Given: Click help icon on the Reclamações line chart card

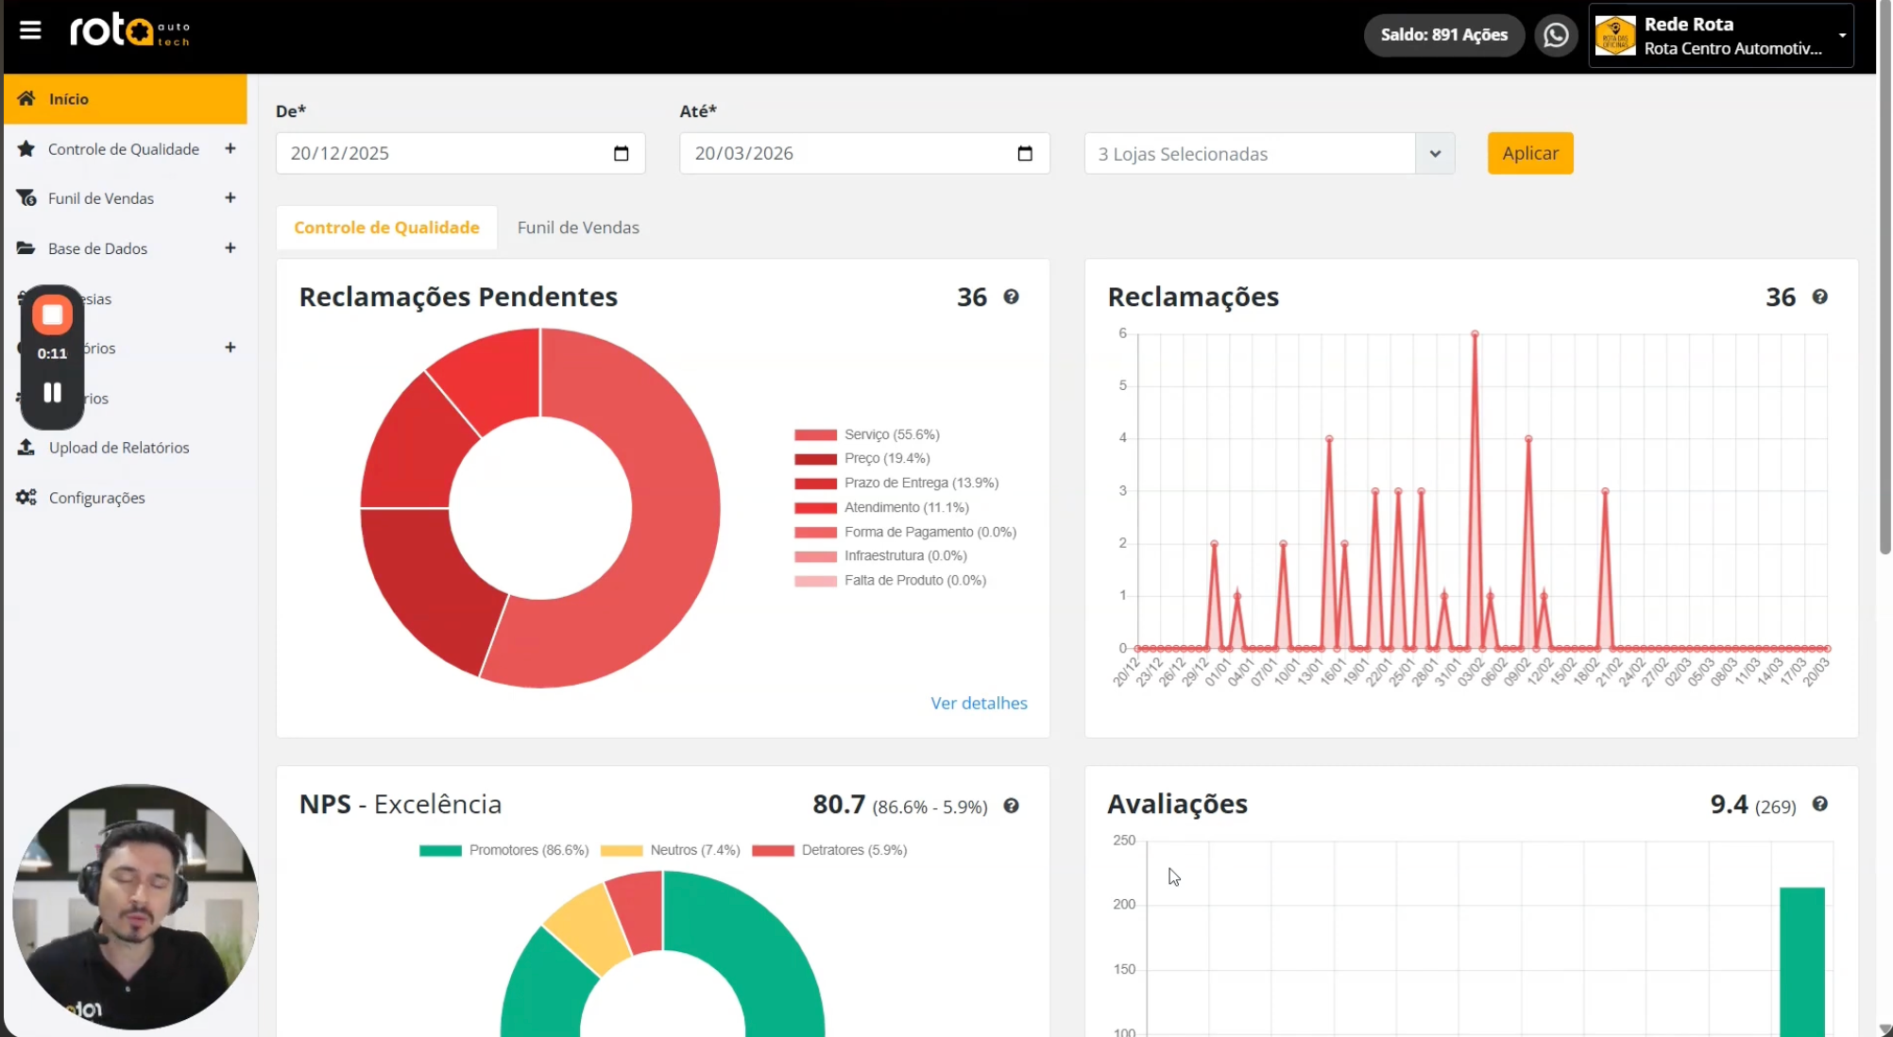Looking at the screenshot, I should (1819, 297).
